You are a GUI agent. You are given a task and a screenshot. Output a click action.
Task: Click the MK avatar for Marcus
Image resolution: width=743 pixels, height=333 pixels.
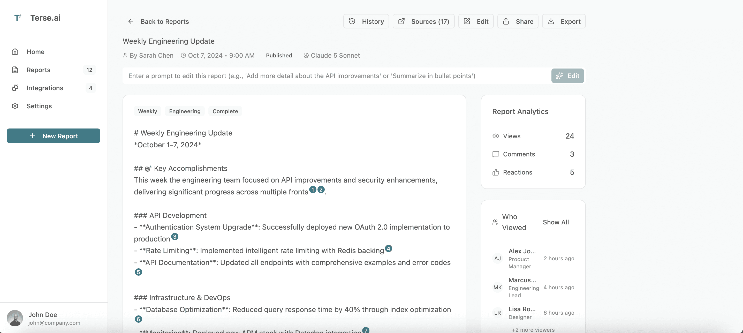tap(498, 287)
